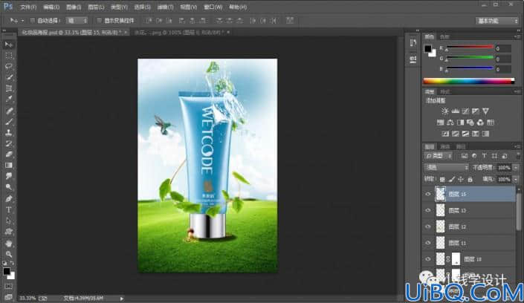Open the layer blend mode dropdown
This screenshot has width=524, height=303.
click(x=447, y=167)
